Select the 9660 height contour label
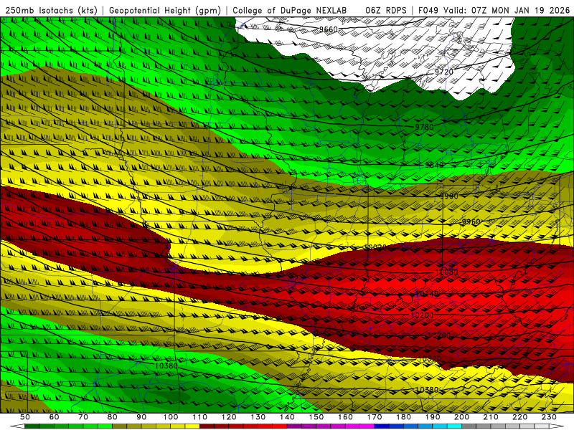The width and height of the screenshot is (574, 430). (329, 29)
